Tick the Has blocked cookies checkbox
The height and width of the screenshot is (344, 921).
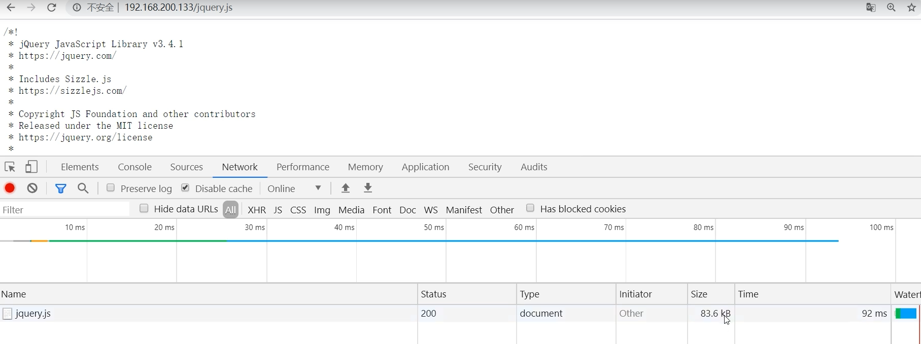click(x=530, y=208)
